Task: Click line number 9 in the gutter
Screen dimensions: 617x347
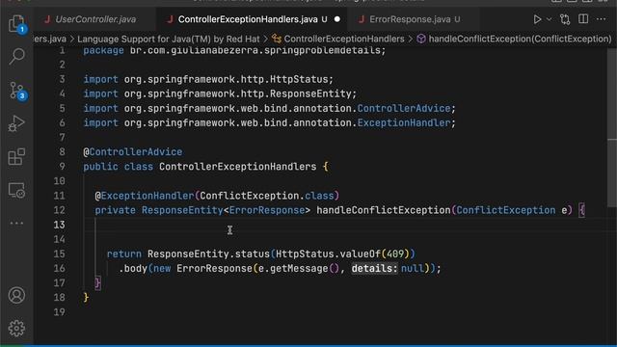Action: [x=62, y=167]
